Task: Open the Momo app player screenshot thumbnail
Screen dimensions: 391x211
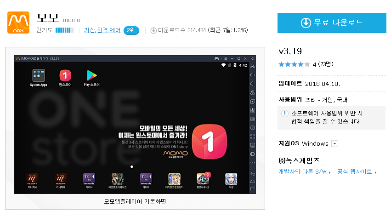Action: coord(135,125)
